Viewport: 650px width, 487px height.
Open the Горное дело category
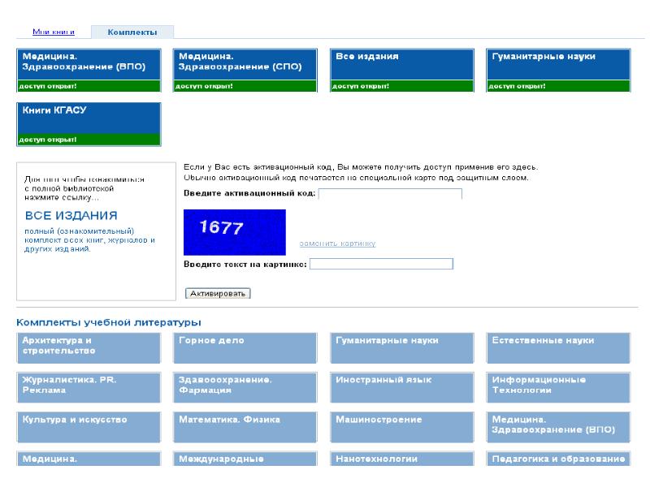point(245,347)
